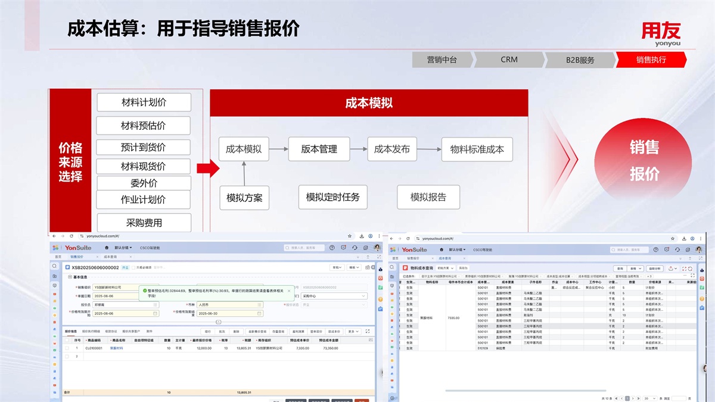Image resolution: width=715 pixels, height=402 pixels.
Task: Select the 销售执行 step tab on slide
Action: [x=651, y=60]
